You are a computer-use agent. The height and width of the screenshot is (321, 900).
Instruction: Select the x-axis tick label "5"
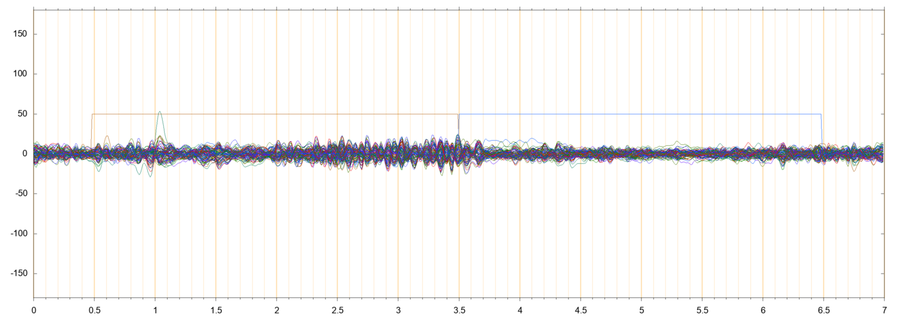[641, 309]
